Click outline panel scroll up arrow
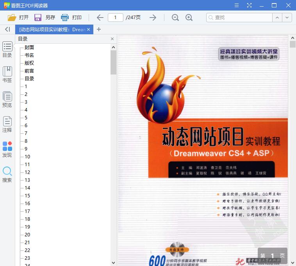This screenshot has width=296, height=266. (x=114, y=47)
